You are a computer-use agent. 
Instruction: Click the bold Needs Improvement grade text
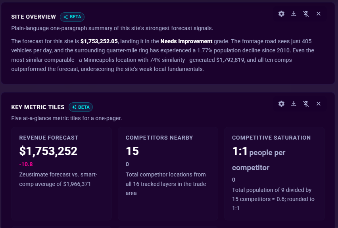click(x=186, y=41)
